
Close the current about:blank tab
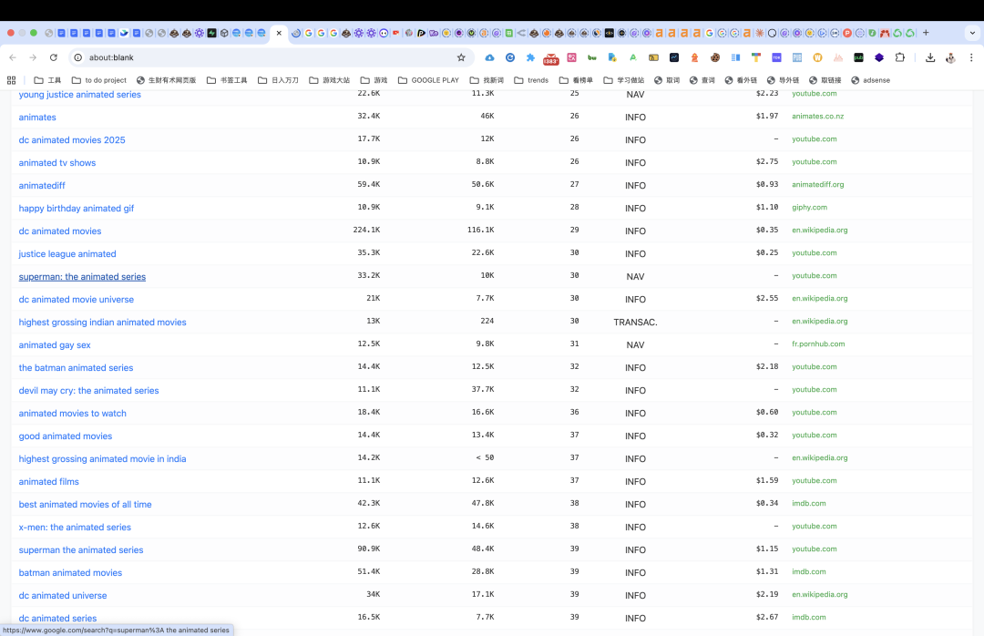280,33
